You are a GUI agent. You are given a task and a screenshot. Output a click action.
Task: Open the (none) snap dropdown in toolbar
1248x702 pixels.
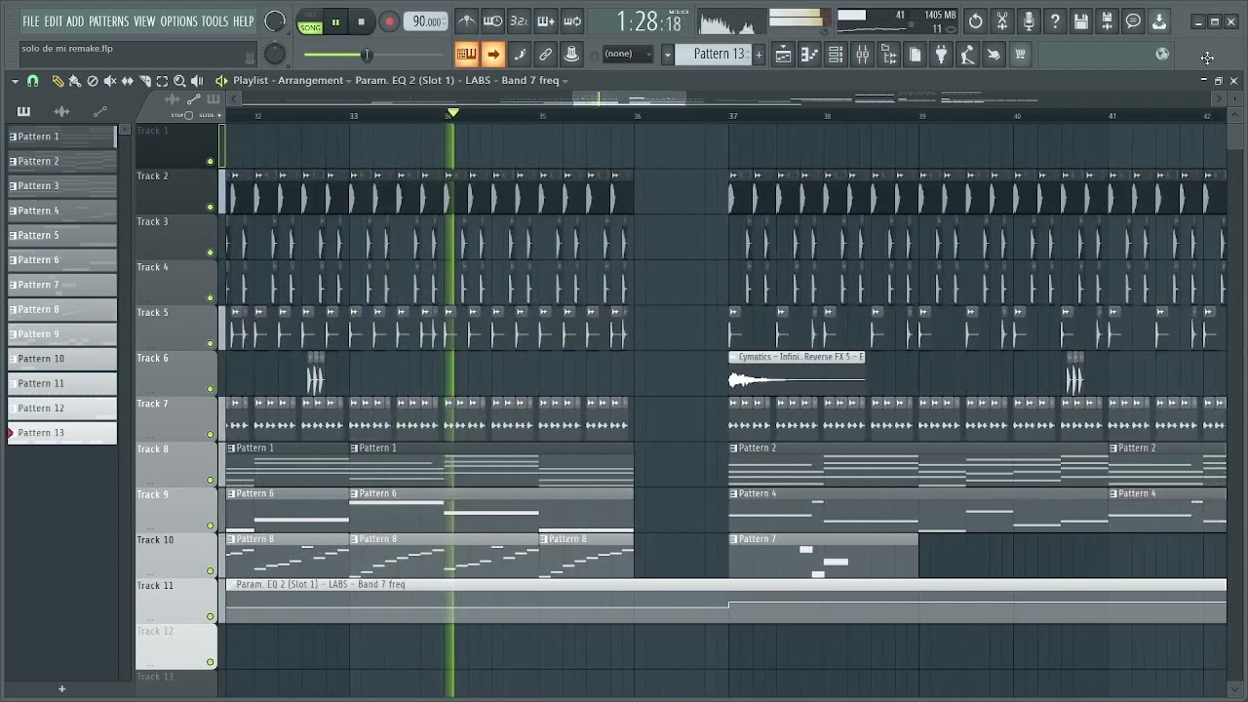(628, 55)
